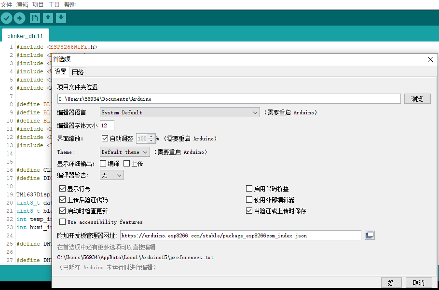Open the 编辑器语言 System Default dropdown
The width and height of the screenshot is (439, 290).
[180, 112]
